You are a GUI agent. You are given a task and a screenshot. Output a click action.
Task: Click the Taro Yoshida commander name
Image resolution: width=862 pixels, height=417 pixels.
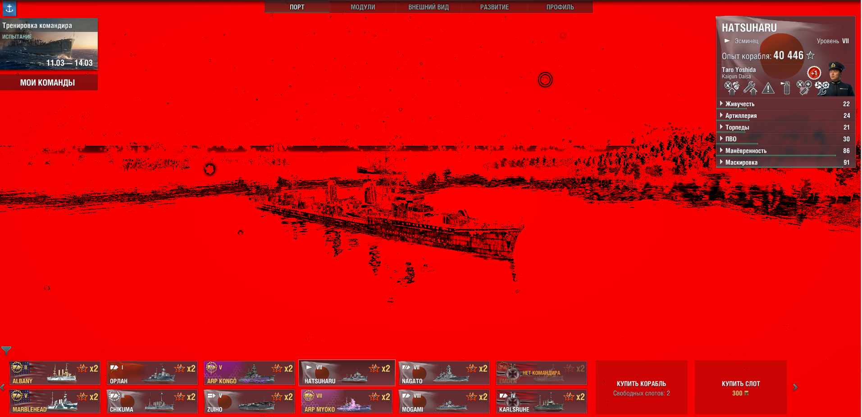[x=739, y=70]
